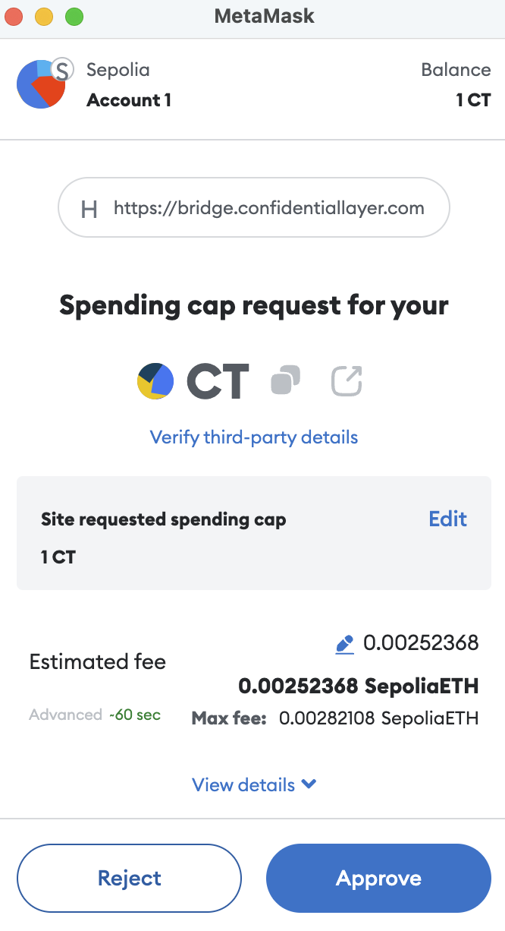Click the 1 CT balance amount

coord(473,100)
